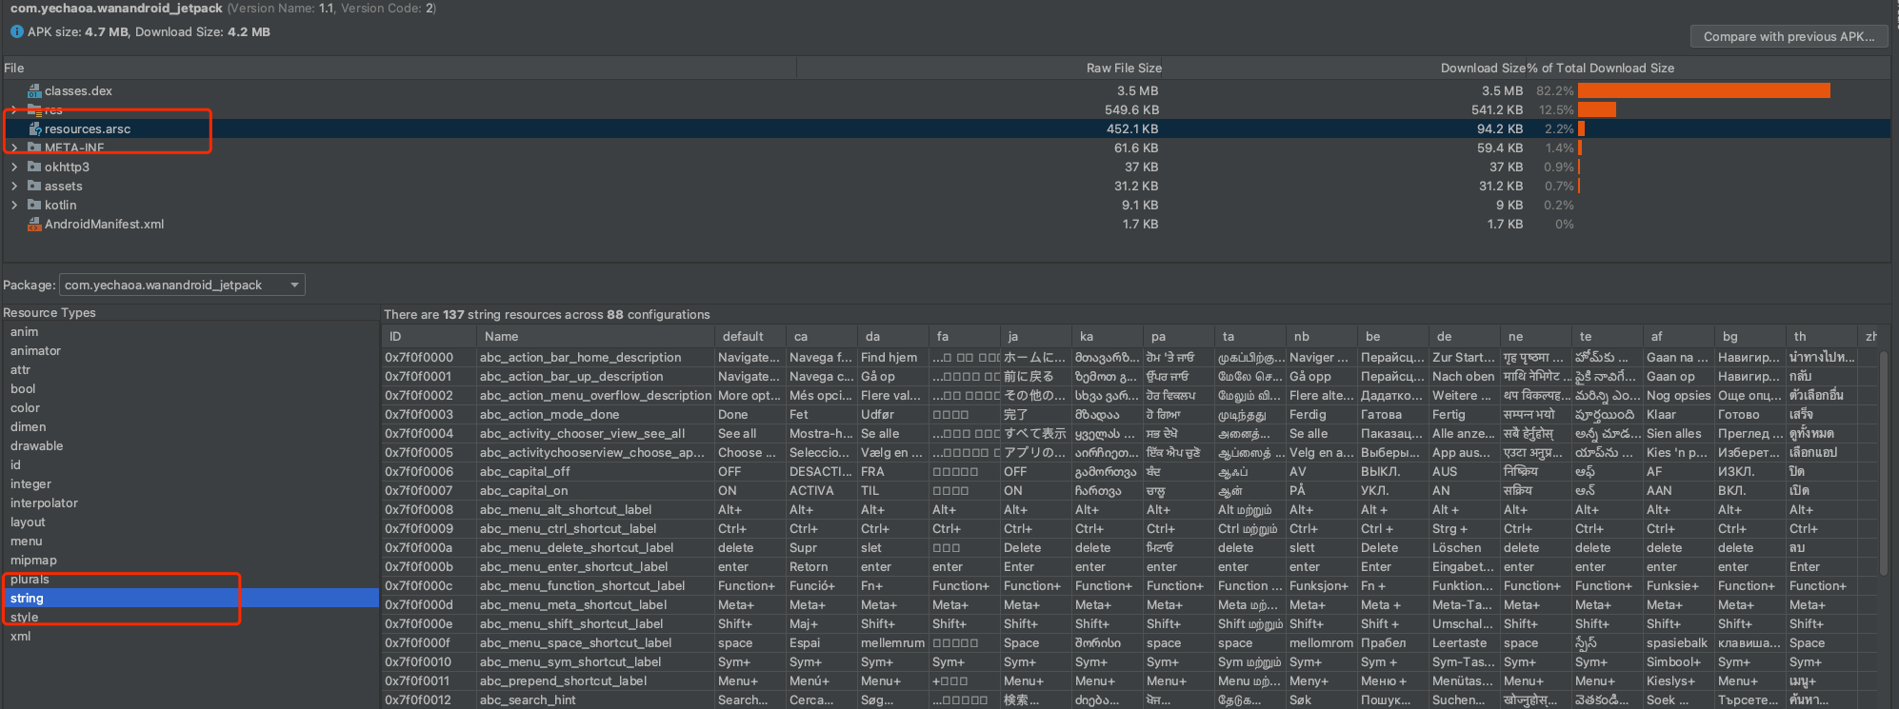Expand the res folder
The image size is (1899, 709).
pyautogui.click(x=14, y=110)
